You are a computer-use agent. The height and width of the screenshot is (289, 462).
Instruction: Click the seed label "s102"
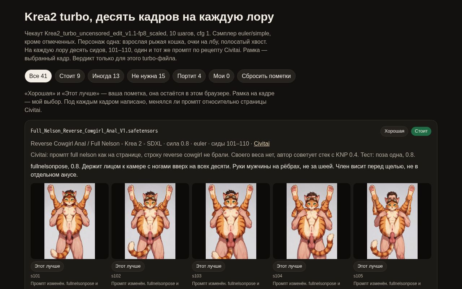tap(116, 276)
